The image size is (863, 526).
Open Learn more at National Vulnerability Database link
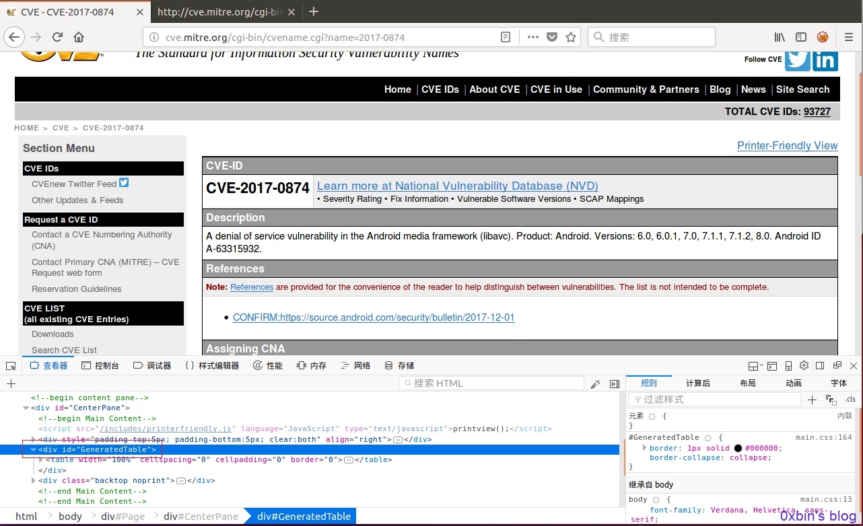457,186
